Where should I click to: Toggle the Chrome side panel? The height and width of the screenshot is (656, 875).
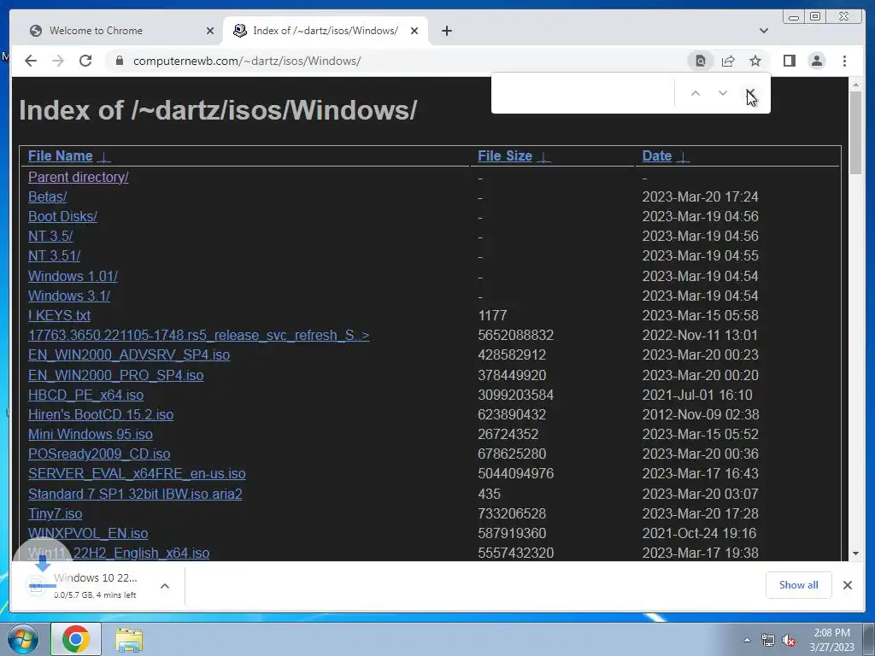(789, 61)
